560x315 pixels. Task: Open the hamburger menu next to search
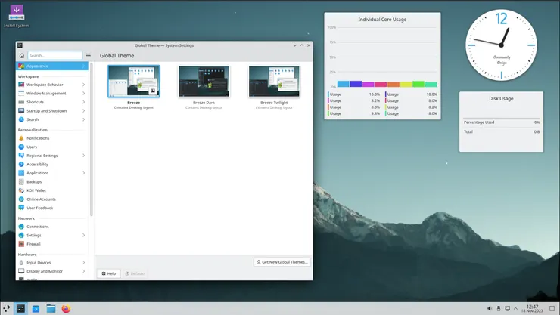click(x=88, y=55)
